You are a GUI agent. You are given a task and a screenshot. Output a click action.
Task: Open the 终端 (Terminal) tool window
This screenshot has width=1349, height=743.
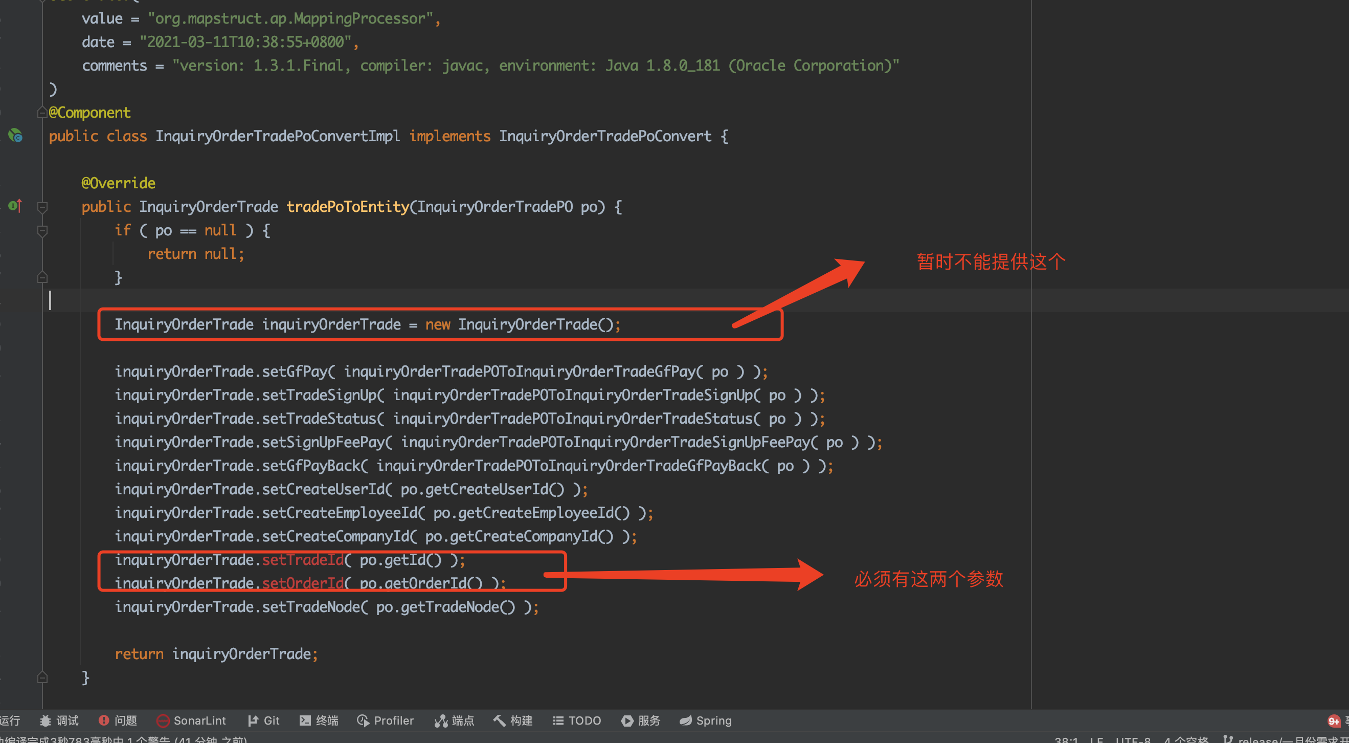pos(327,720)
